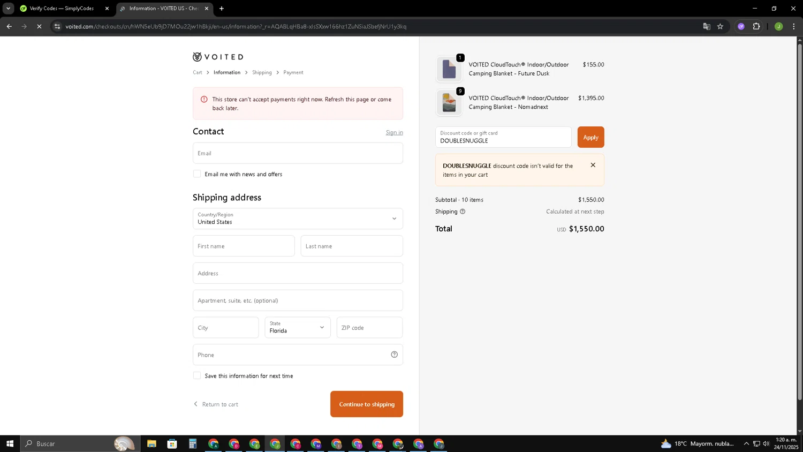Stop loading the page in browser toolbar

[x=39, y=26]
